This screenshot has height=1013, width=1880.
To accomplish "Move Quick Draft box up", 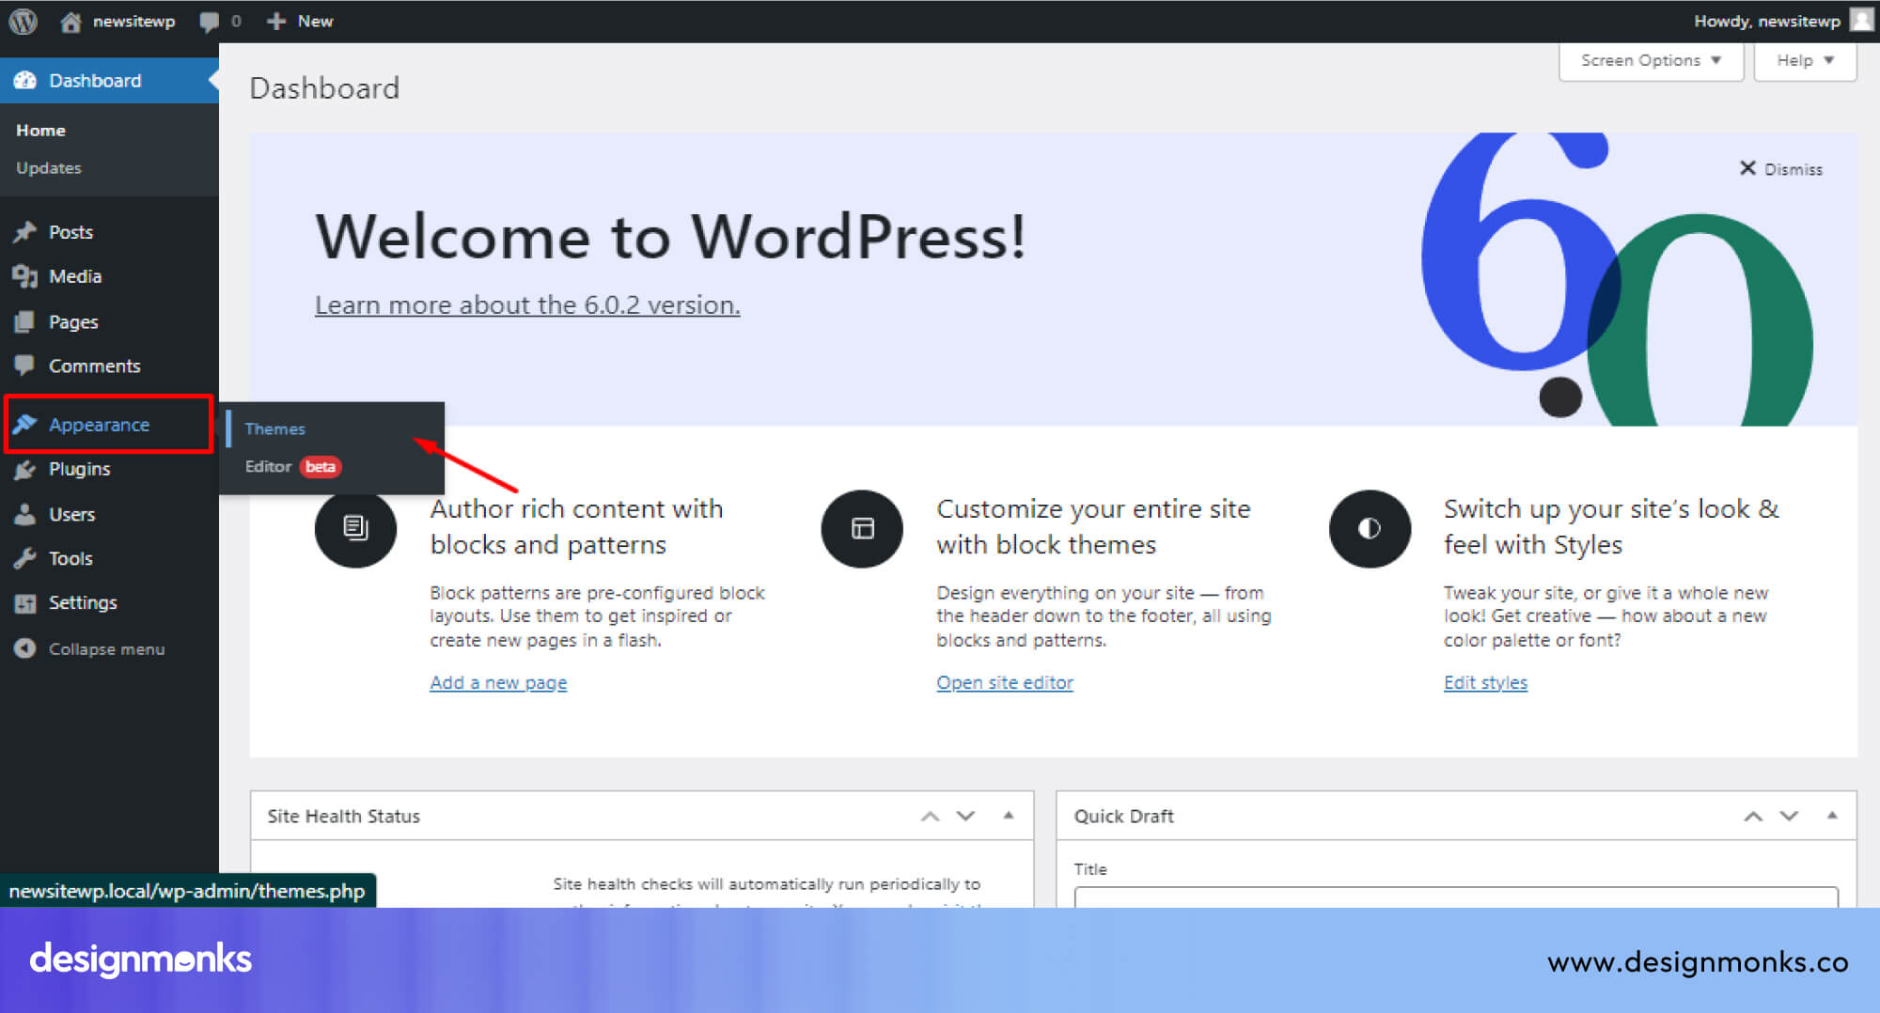I will tap(1753, 816).
